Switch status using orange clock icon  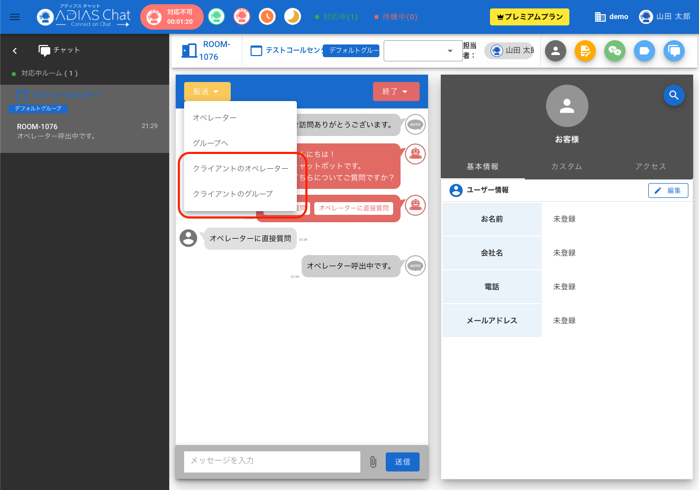pyautogui.click(x=267, y=17)
